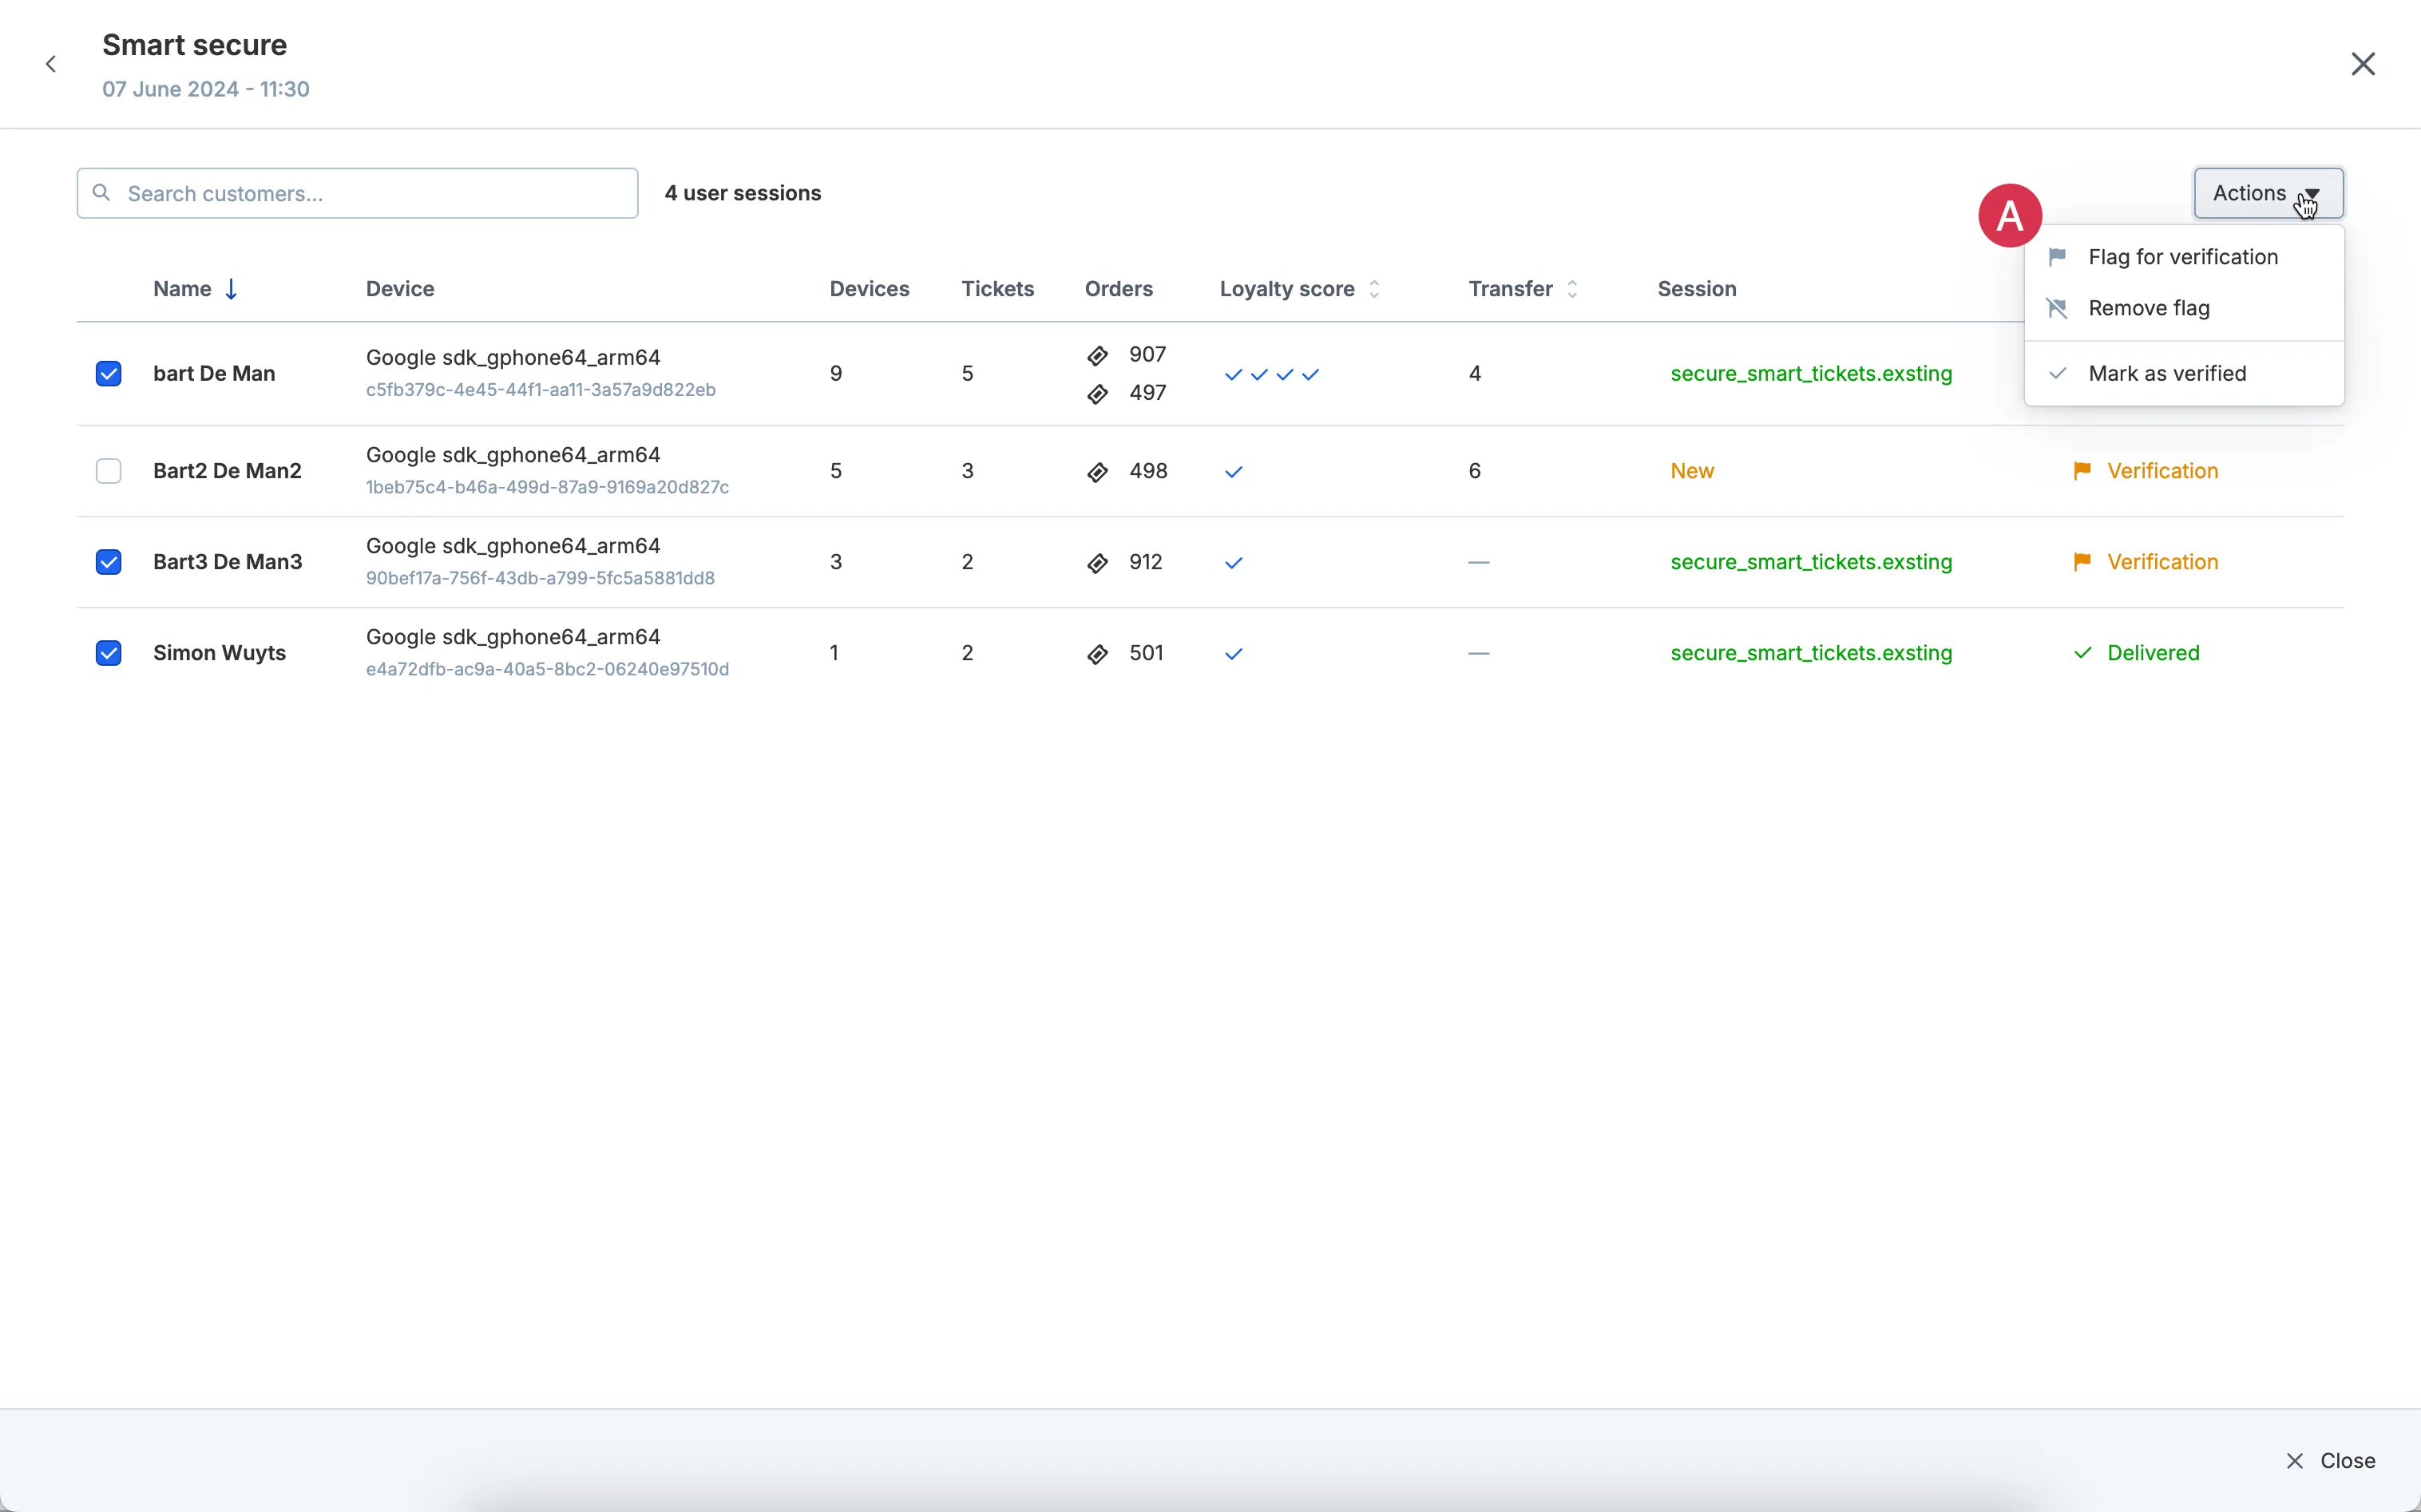Focus the Search customers input field
This screenshot has width=2421, height=1512.
pyautogui.click(x=357, y=193)
